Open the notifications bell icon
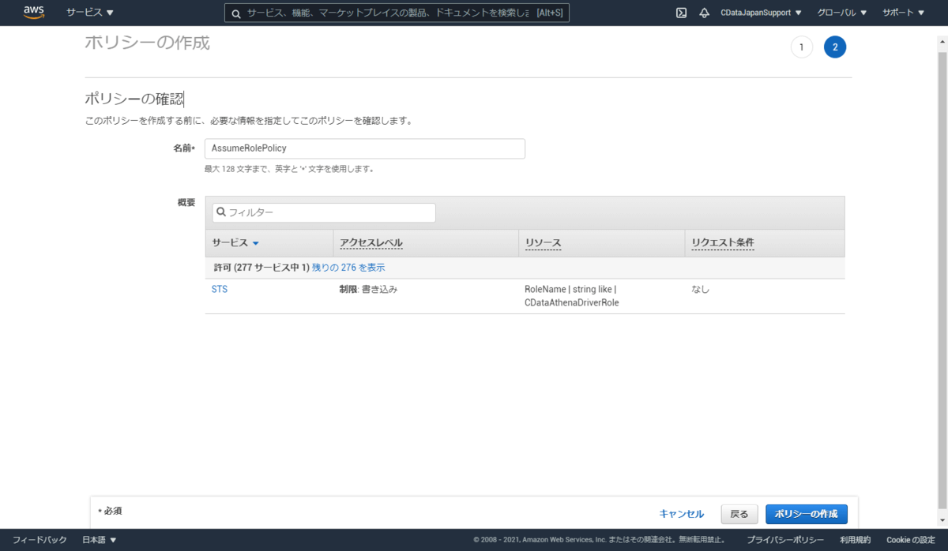 point(704,13)
